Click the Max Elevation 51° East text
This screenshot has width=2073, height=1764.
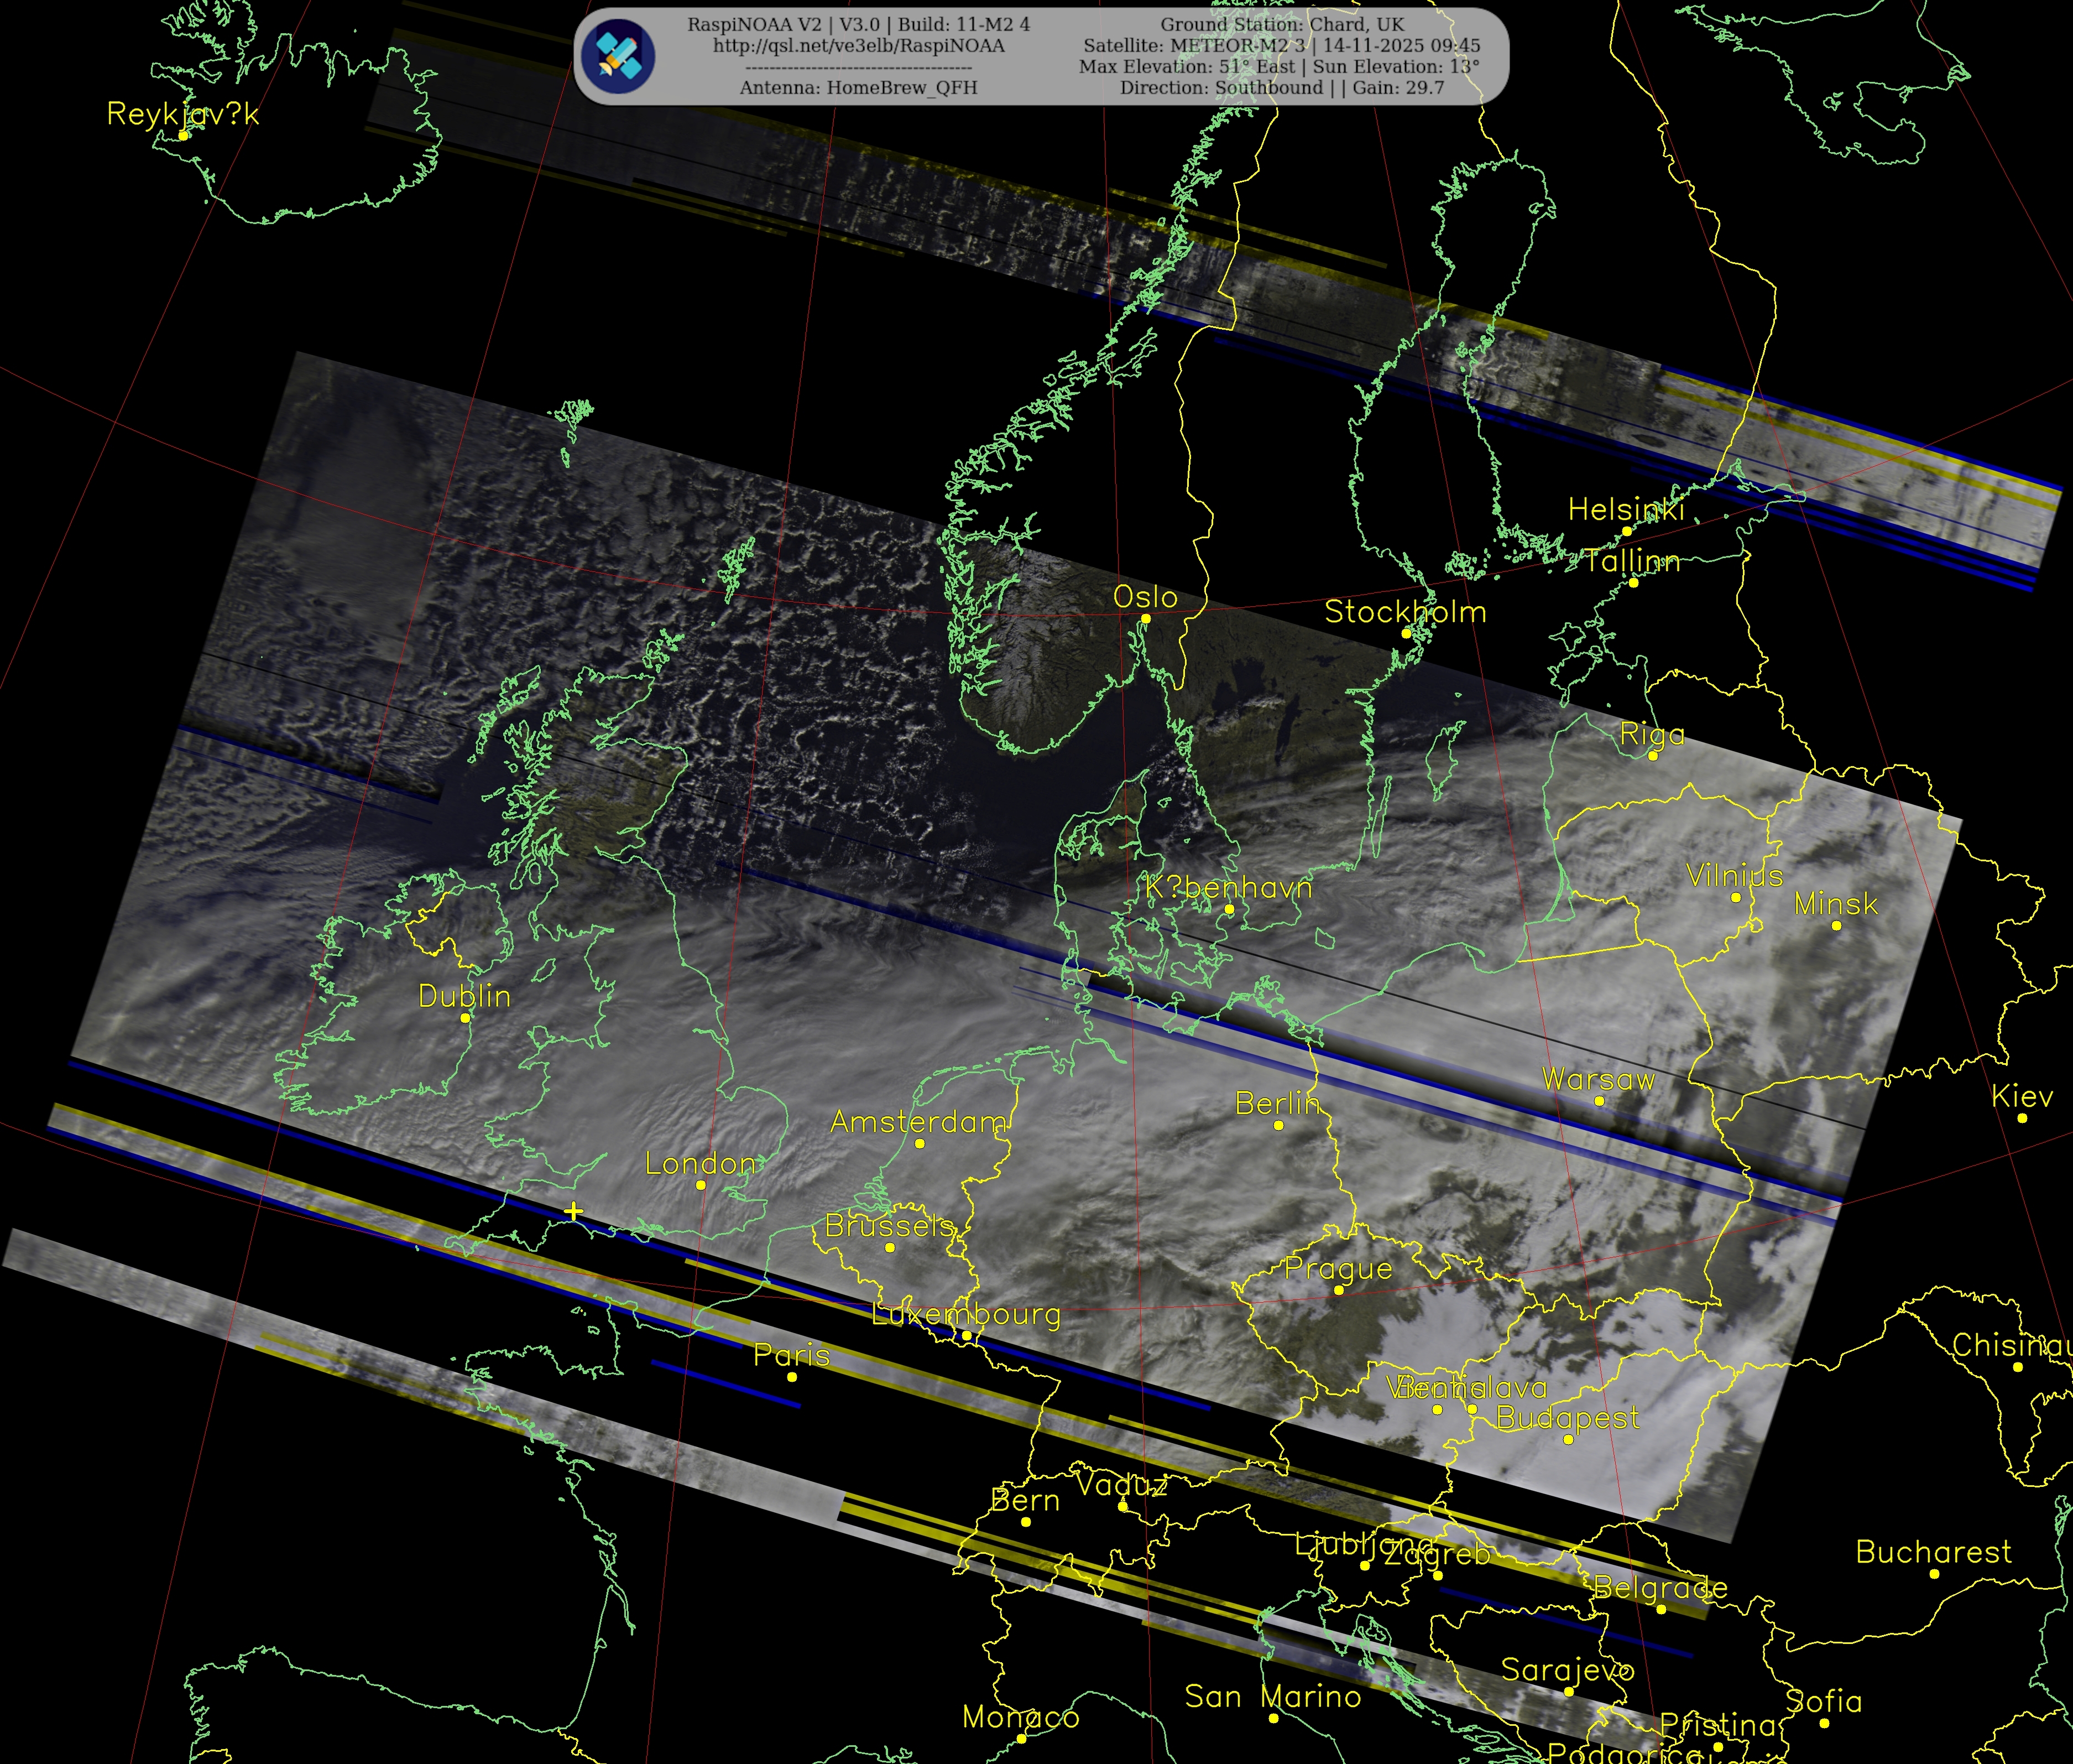pyautogui.click(x=1187, y=67)
